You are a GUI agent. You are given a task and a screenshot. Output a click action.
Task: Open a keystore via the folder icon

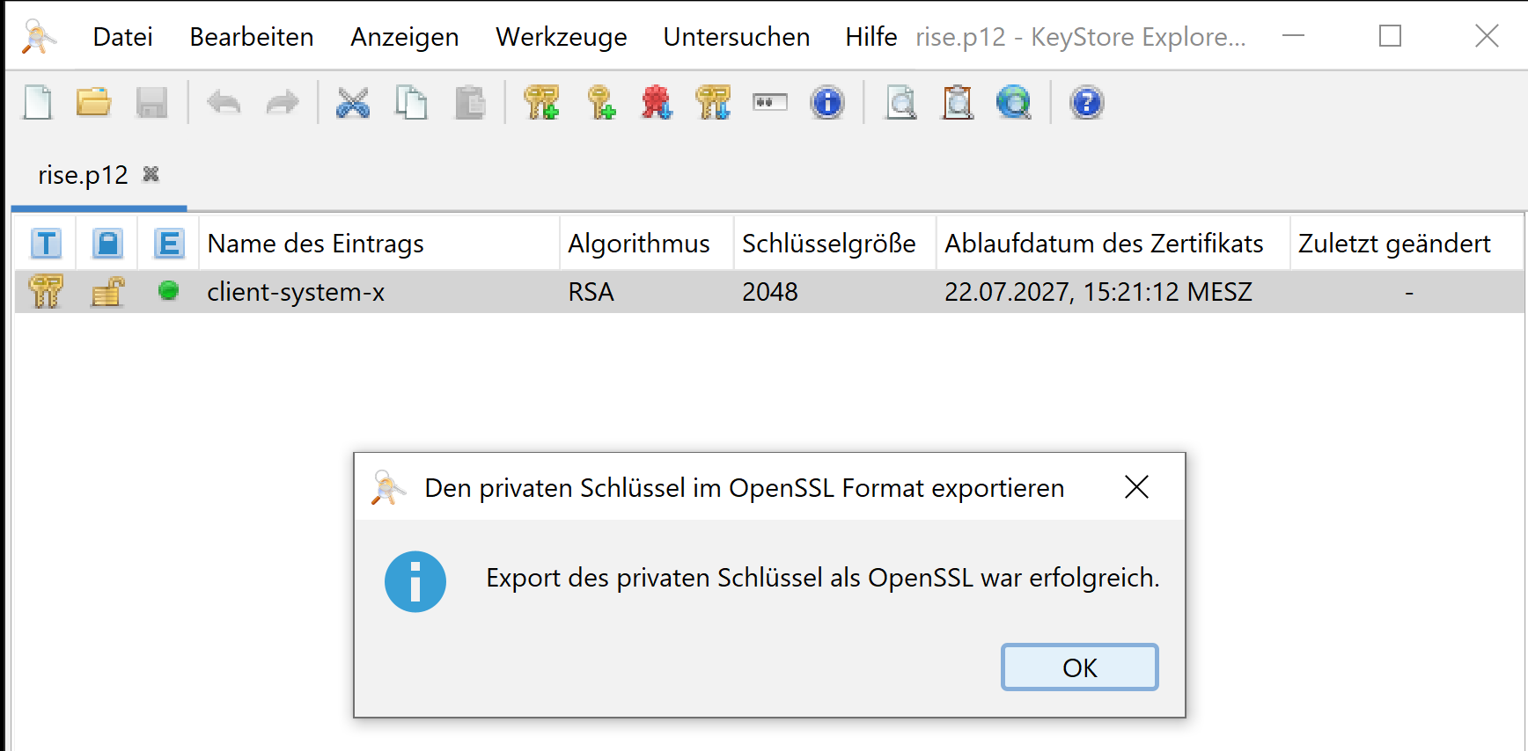[x=93, y=103]
